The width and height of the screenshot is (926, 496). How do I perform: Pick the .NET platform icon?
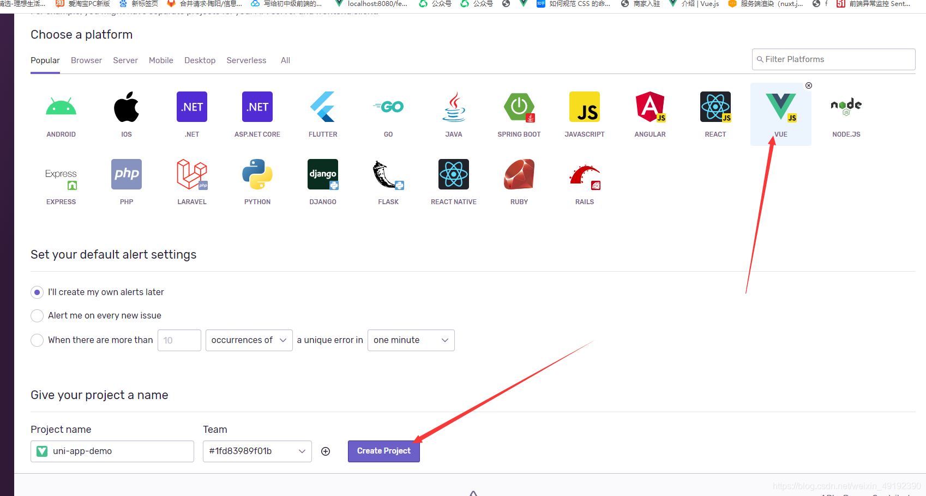click(192, 107)
